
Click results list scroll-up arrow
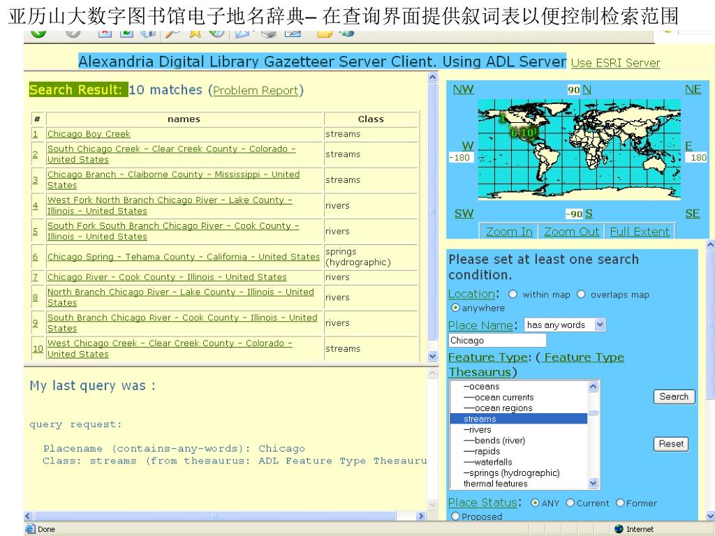click(433, 77)
